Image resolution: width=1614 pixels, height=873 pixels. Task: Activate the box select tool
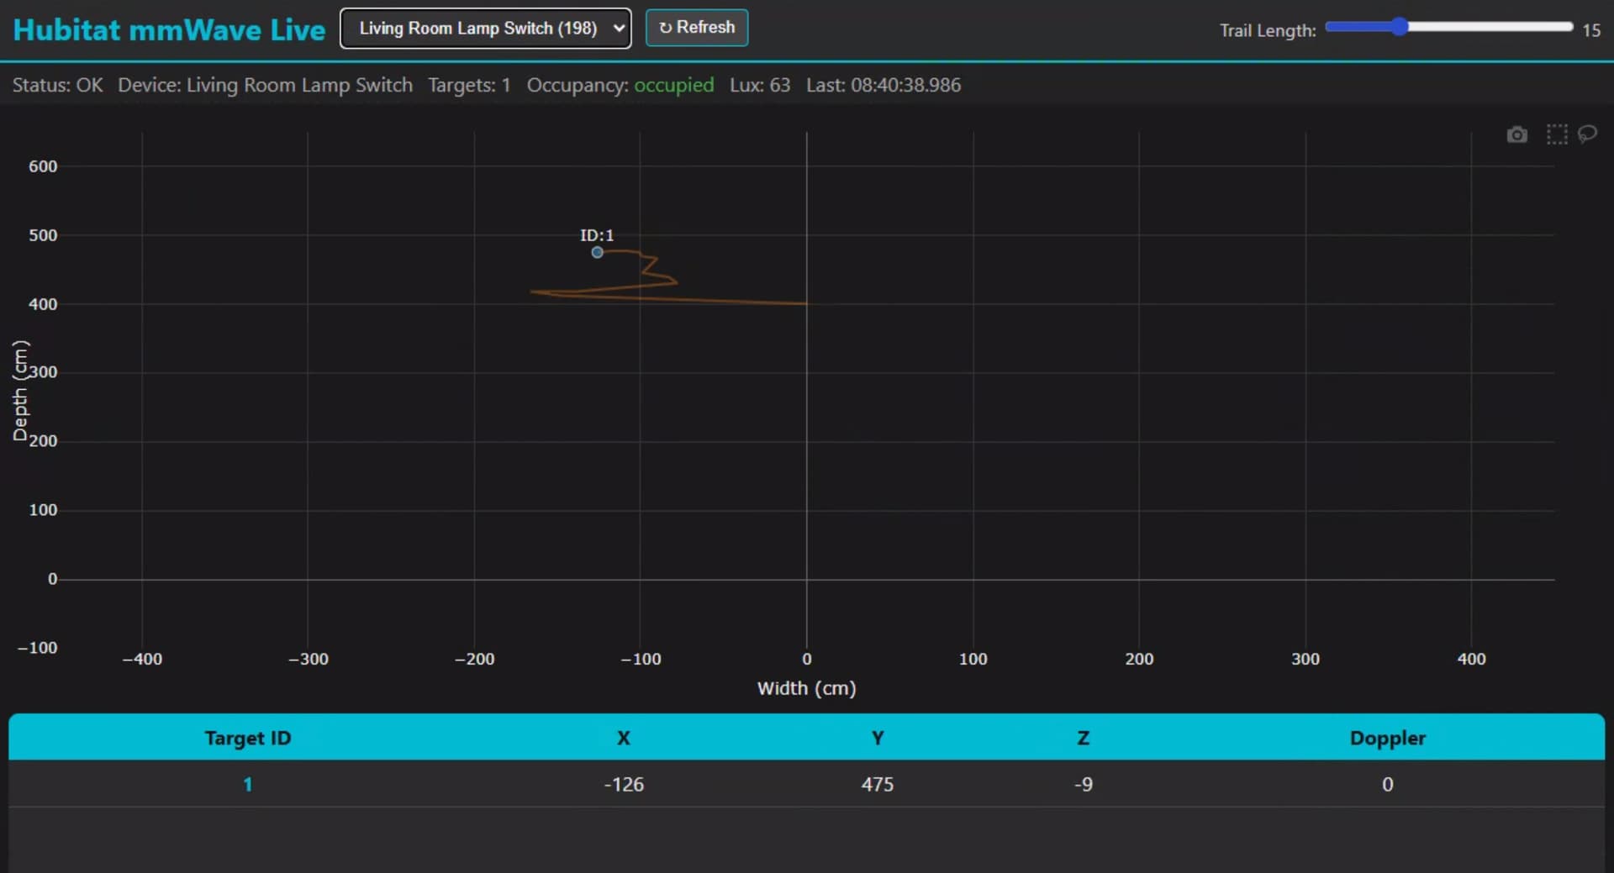[1556, 134]
